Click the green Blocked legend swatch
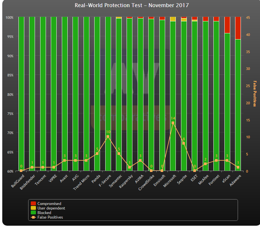 pyautogui.click(x=33, y=212)
